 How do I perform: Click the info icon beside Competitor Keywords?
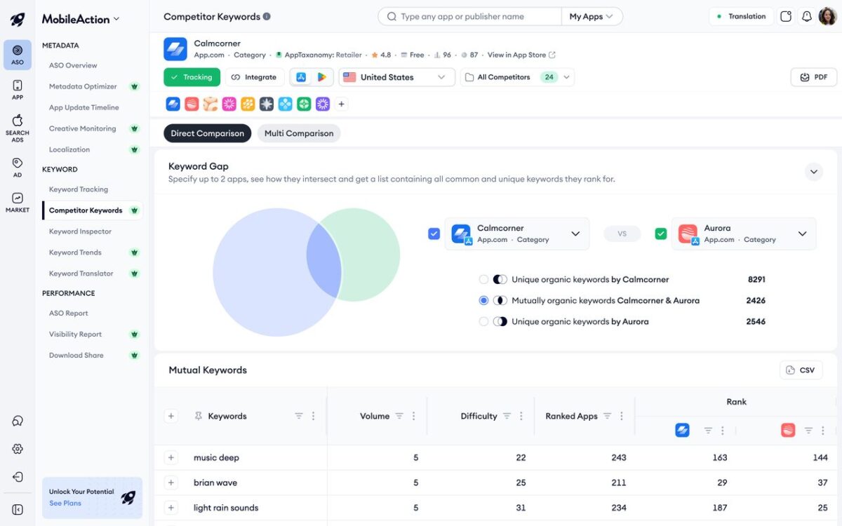267,17
